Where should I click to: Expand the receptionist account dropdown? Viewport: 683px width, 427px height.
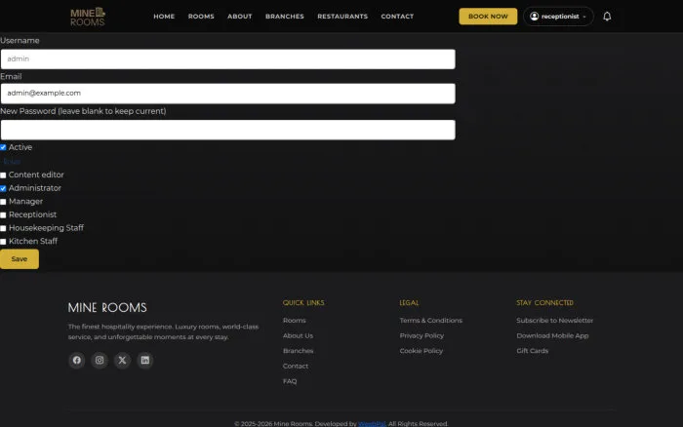pyautogui.click(x=558, y=17)
